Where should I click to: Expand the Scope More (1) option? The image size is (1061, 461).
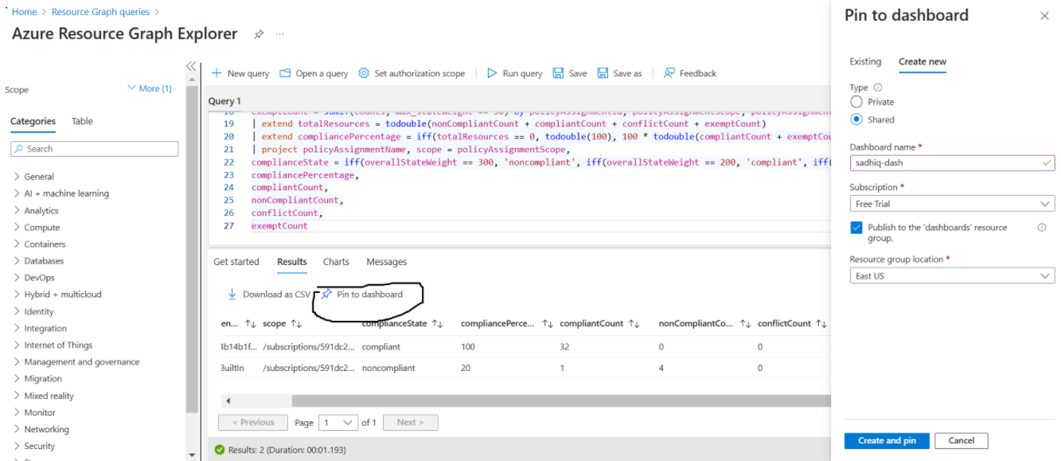[150, 88]
